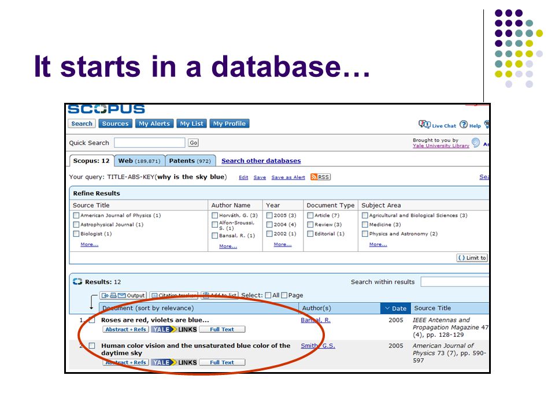Image resolution: width=555 pixels, height=416 pixels.
Task: Open the Live Chat icon
Action: pyautogui.click(x=424, y=124)
